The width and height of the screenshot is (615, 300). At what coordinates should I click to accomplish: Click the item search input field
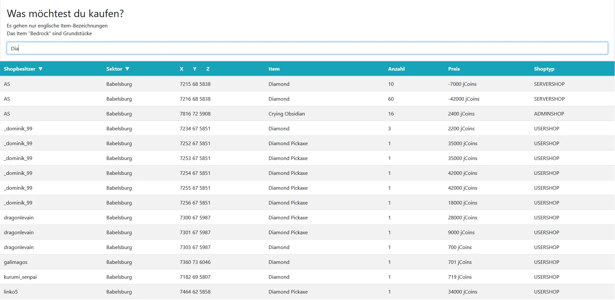click(x=307, y=48)
